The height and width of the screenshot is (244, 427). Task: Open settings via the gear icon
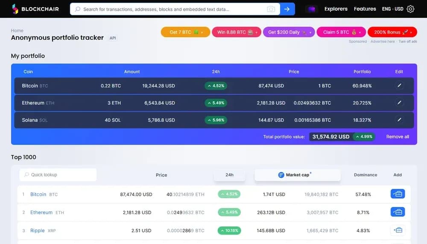(x=411, y=9)
